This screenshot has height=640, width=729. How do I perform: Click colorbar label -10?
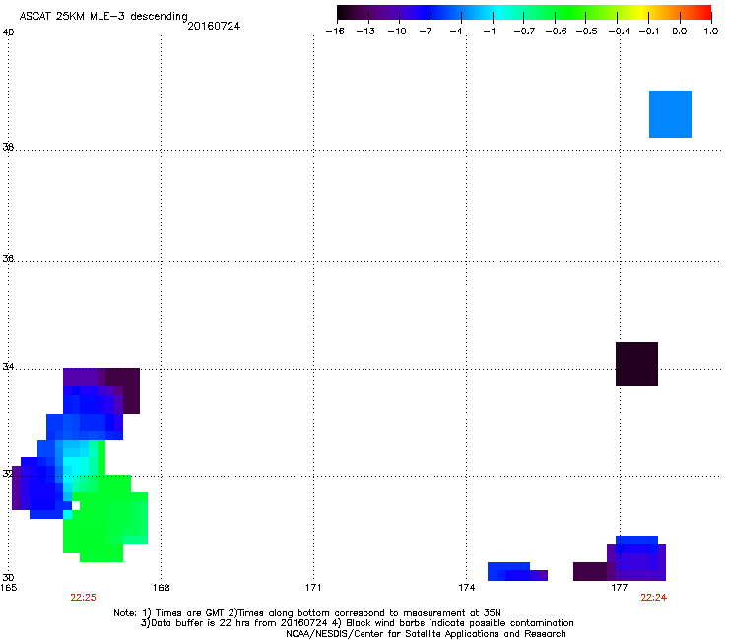[397, 32]
